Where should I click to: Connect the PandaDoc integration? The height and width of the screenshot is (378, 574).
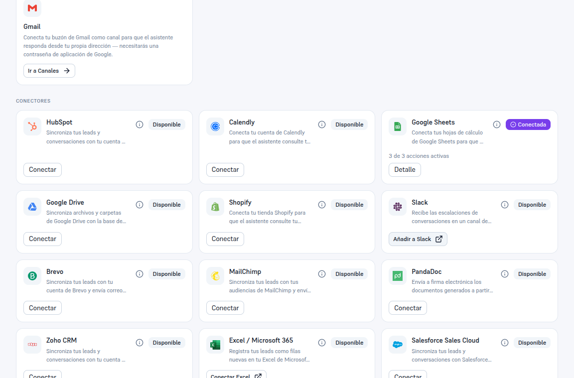(408, 308)
